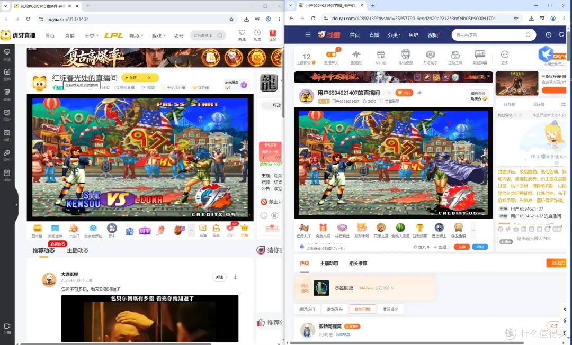Go to 首页 in Huya nav
Viewport: 572px width, 345px height.
tap(50, 35)
